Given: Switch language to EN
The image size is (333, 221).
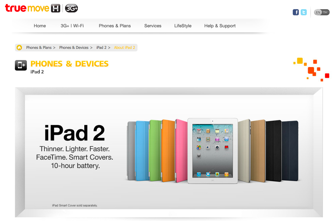Looking at the screenshot, I should pos(318,12).
